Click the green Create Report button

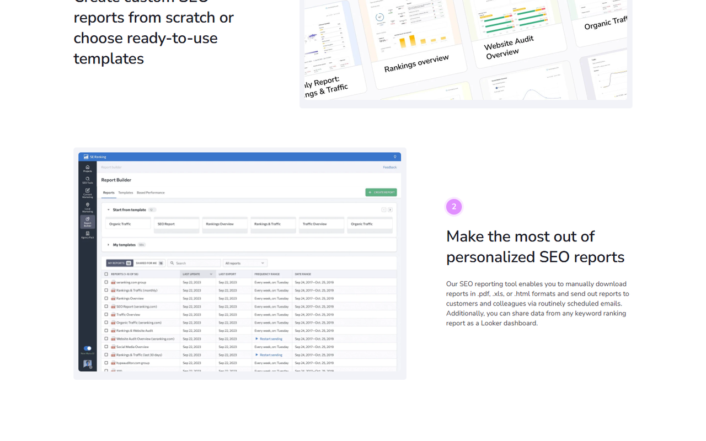pyautogui.click(x=381, y=192)
